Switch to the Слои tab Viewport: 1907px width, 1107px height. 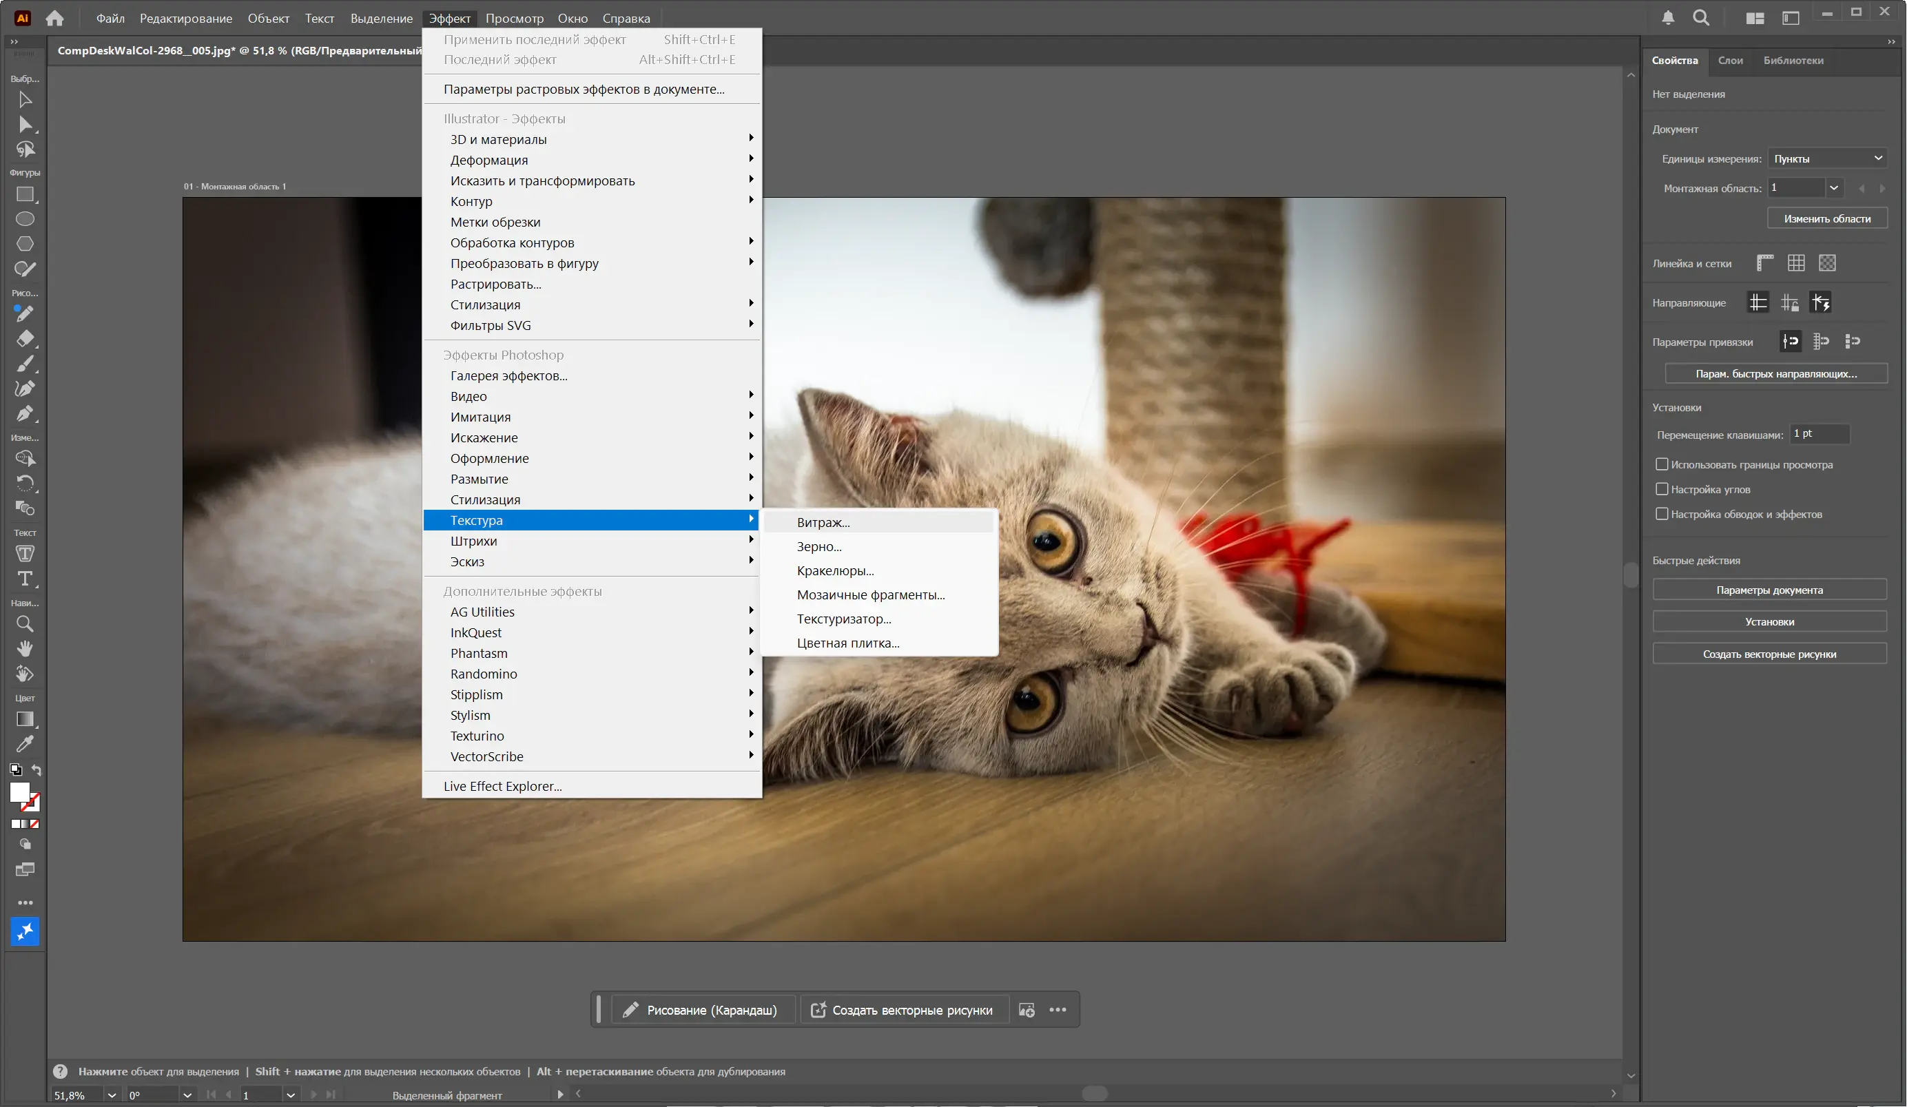[x=1730, y=61]
